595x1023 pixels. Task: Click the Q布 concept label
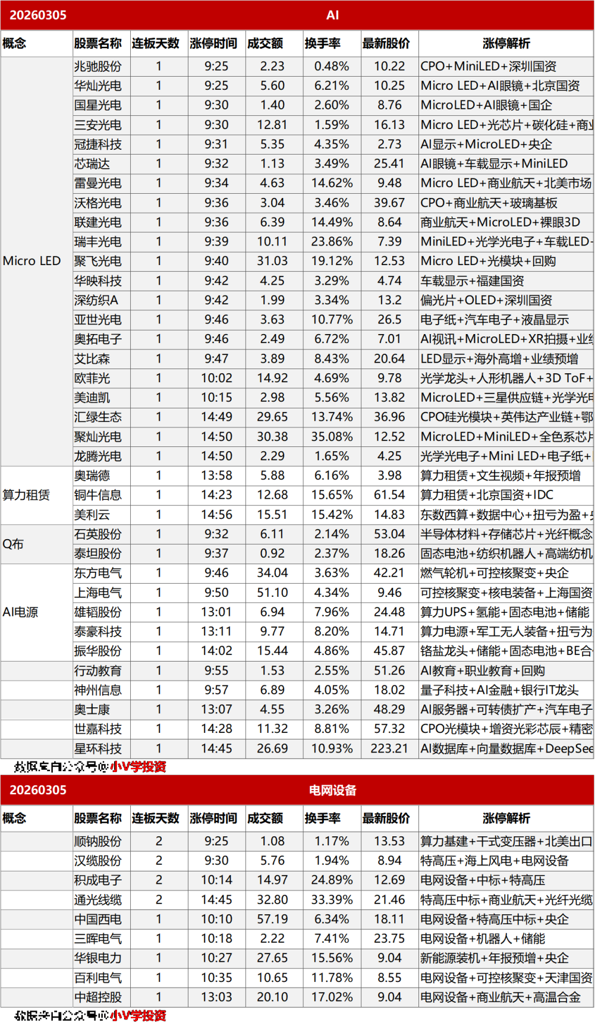(13, 544)
